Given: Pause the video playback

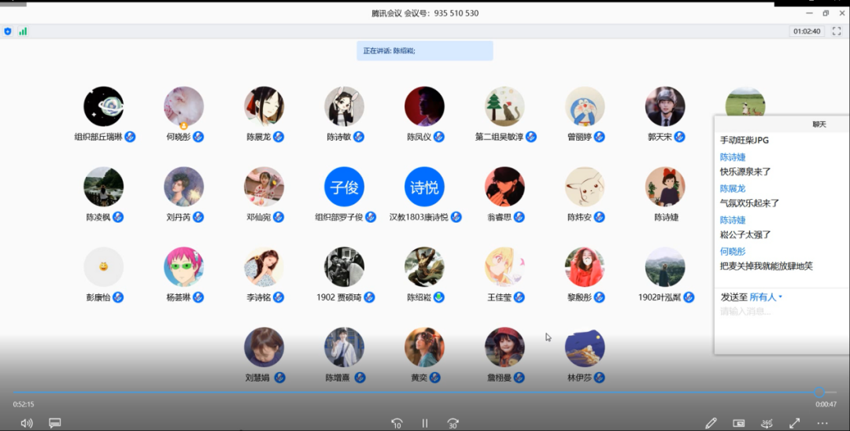Looking at the screenshot, I should (x=425, y=423).
